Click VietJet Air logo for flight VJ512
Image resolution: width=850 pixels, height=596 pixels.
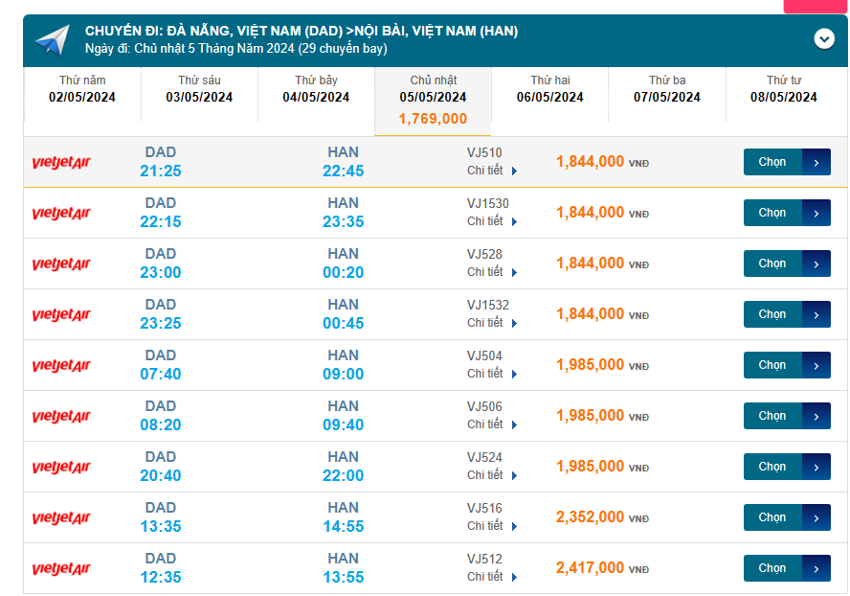(x=61, y=568)
